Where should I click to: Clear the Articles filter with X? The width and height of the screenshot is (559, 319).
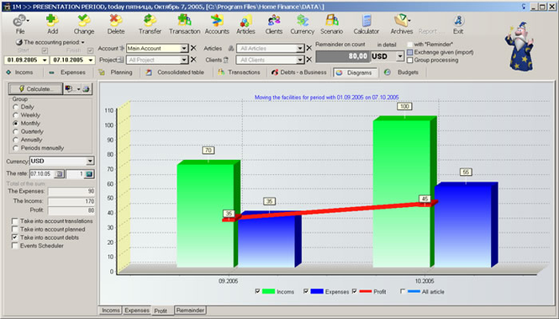(309, 48)
